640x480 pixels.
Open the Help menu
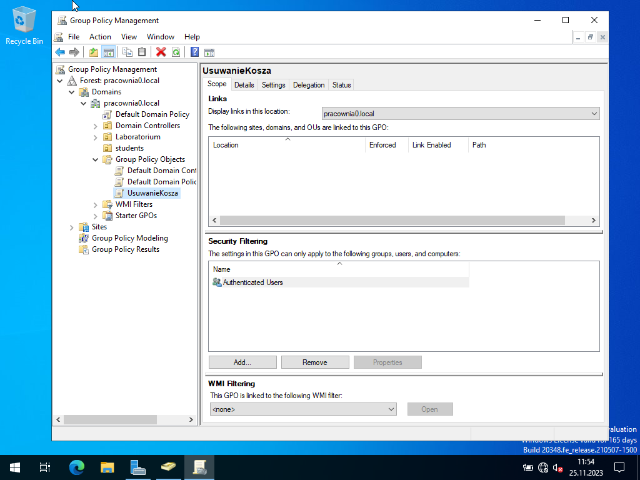(192, 37)
